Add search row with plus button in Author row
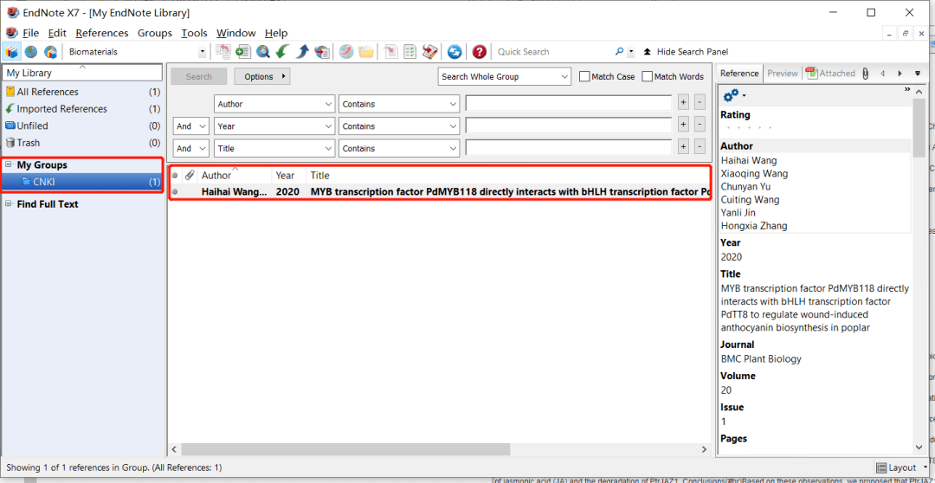 coord(683,104)
